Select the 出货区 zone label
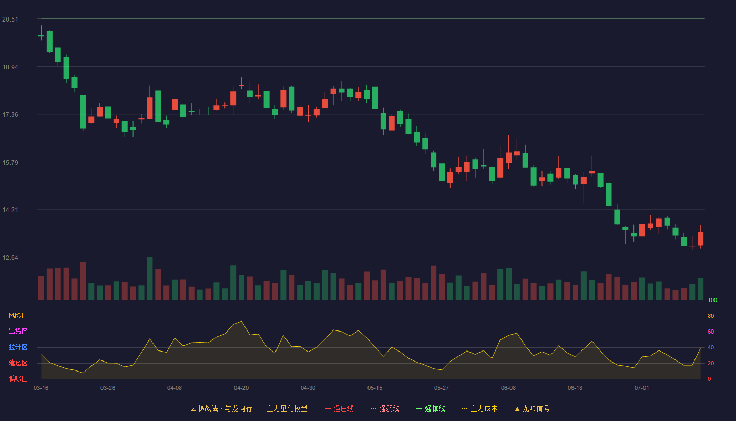736x421 pixels. click(18, 332)
